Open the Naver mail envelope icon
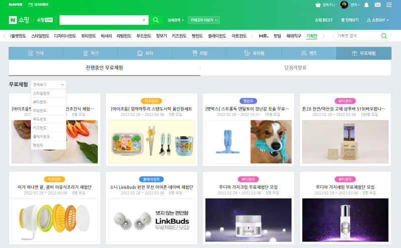The height and width of the screenshot is (248, 401). (377, 5)
